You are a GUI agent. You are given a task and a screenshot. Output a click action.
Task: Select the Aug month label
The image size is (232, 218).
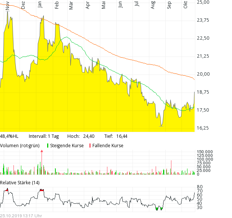(x=153, y=5)
